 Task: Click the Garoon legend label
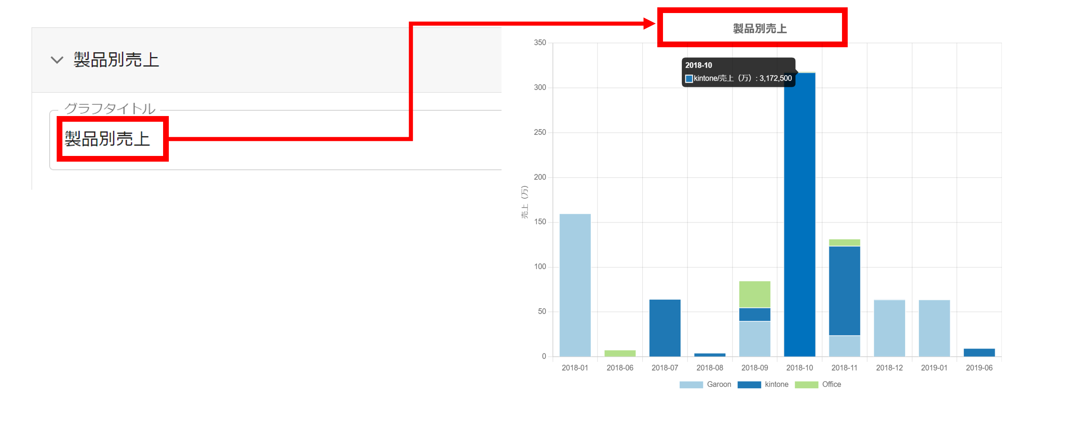(x=719, y=384)
